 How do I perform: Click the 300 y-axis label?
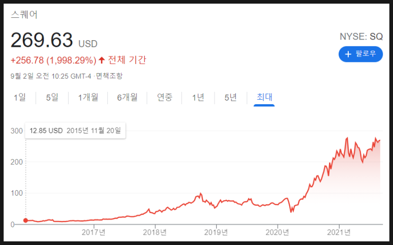click(17, 131)
